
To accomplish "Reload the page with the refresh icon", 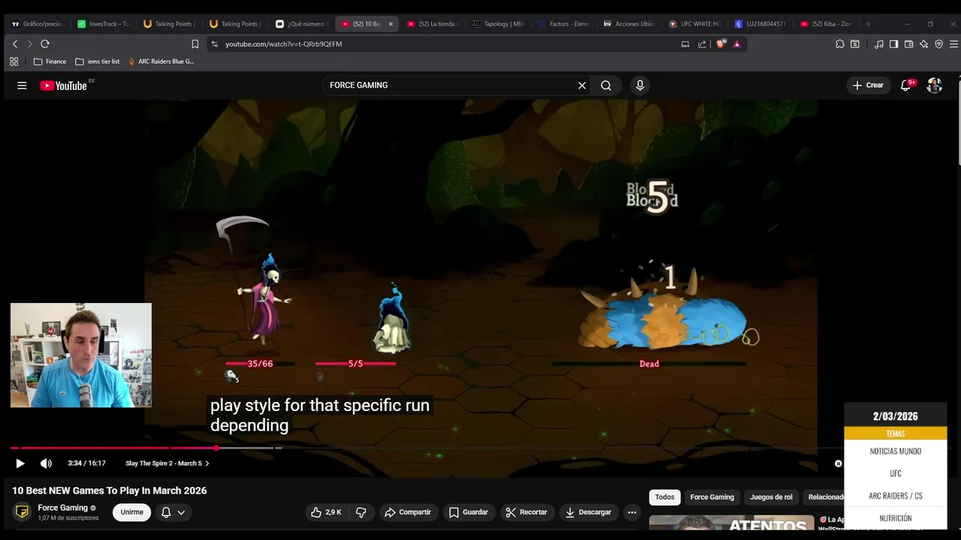I will click(x=45, y=44).
